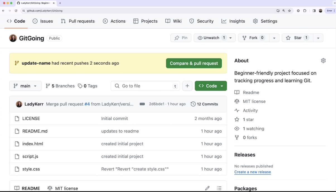Open the Create a new release link
The height and width of the screenshot is (192, 336).
(x=252, y=172)
